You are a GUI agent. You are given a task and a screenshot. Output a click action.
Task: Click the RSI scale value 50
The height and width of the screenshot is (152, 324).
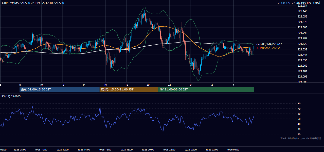coord(299,119)
